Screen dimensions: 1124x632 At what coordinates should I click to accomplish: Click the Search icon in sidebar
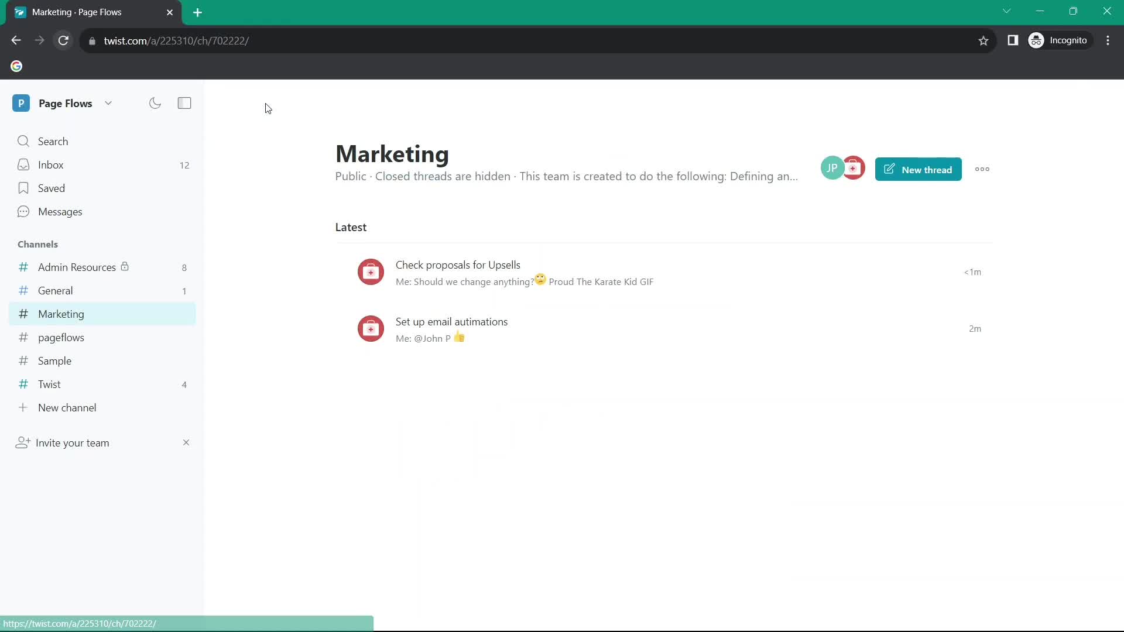pyautogui.click(x=23, y=141)
